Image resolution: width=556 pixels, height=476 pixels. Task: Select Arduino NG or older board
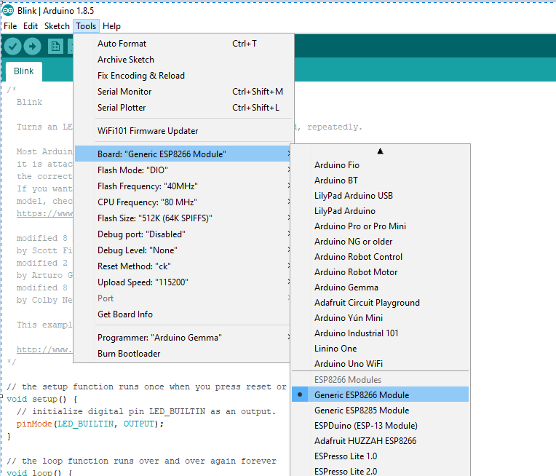(380, 241)
